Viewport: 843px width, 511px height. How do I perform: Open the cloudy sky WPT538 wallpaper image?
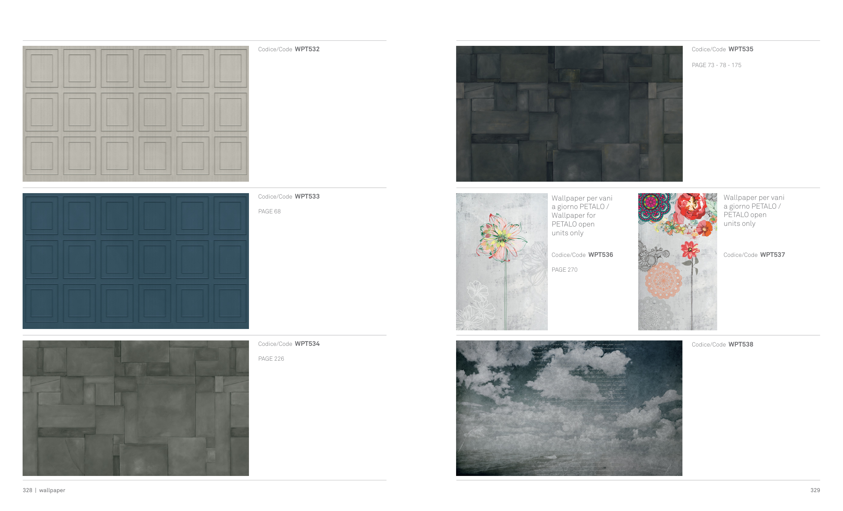tap(569, 408)
